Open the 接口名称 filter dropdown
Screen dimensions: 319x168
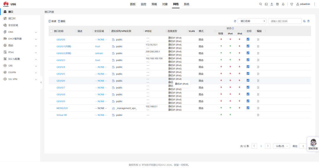click(x=252, y=21)
